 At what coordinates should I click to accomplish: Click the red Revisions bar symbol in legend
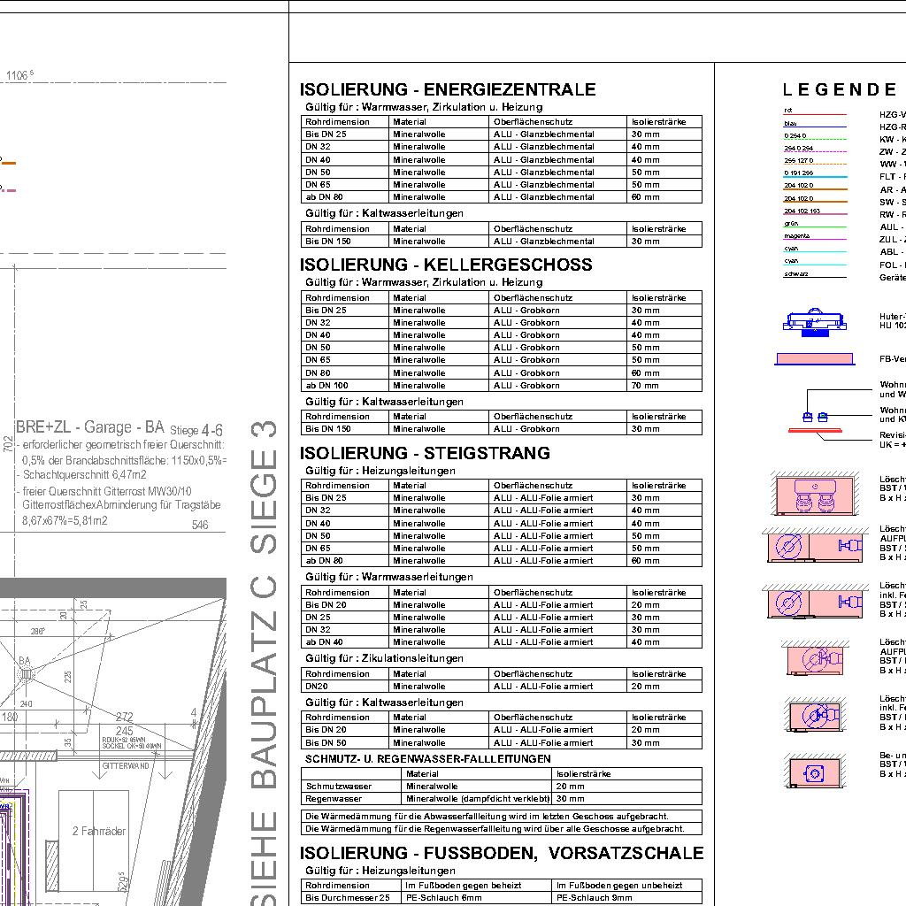coord(815,431)
